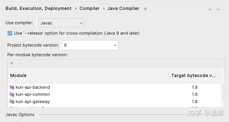Navigate back using the left arrow
The width and height of the screenshot is (229, 122).
pyautogui.click(x=210, y=9)
